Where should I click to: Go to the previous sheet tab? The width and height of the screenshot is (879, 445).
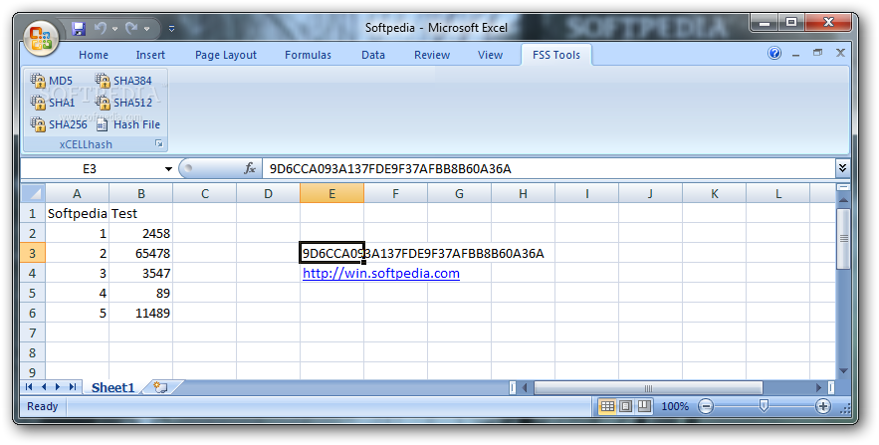(x=44, y=386)
